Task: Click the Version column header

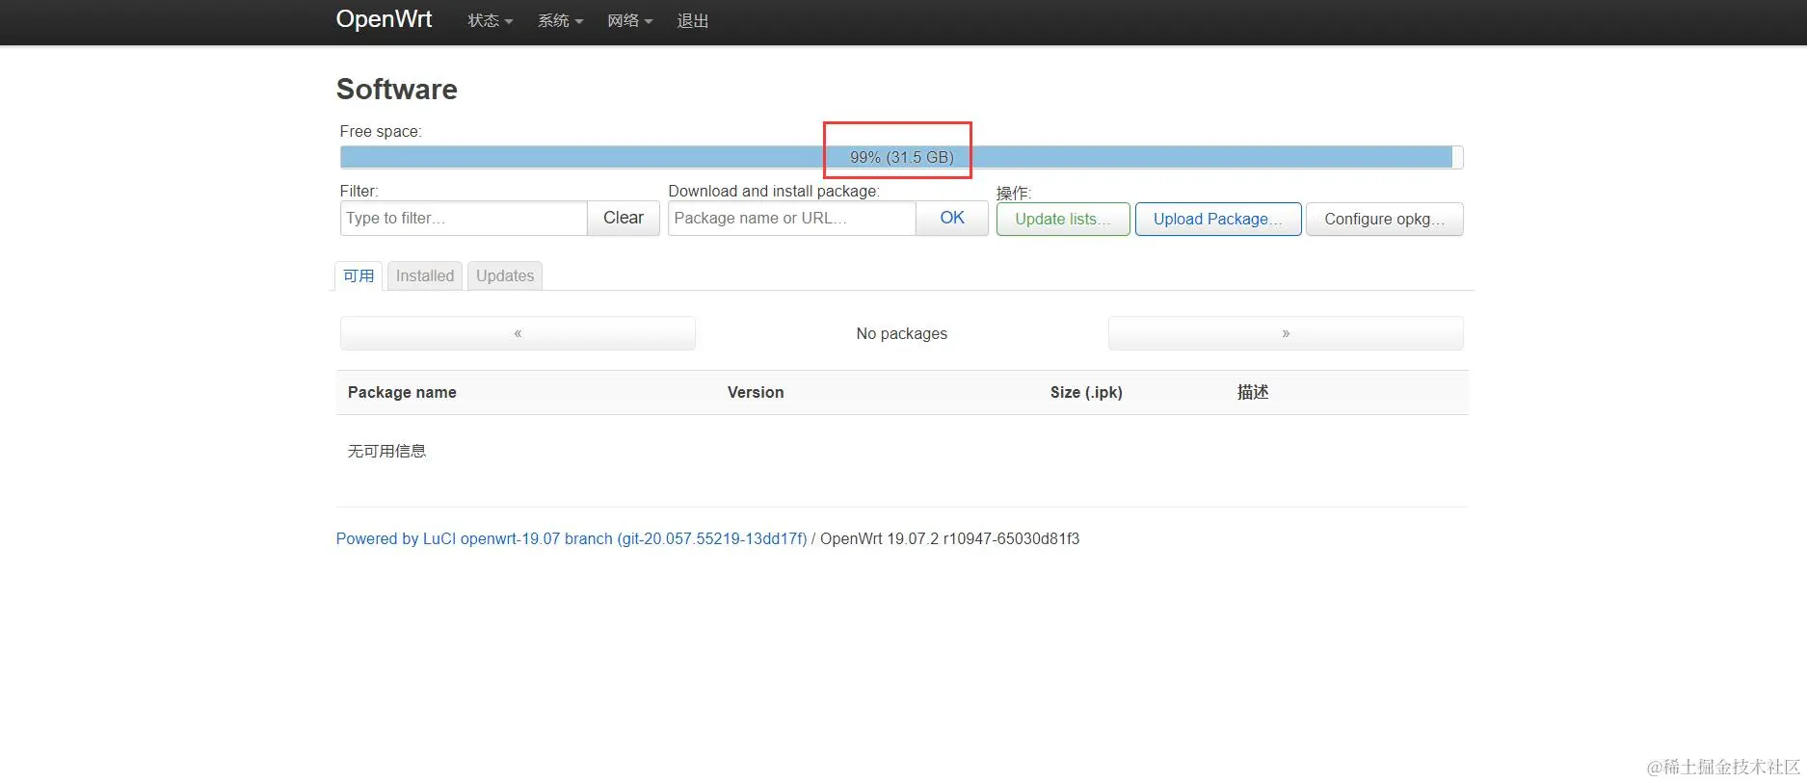Action: coord(756,393)
